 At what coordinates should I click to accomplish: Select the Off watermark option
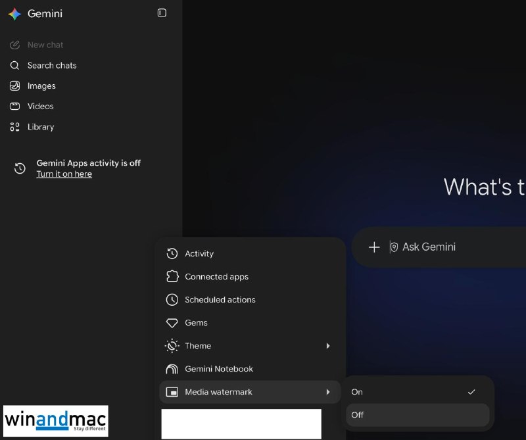click(418, 415)
